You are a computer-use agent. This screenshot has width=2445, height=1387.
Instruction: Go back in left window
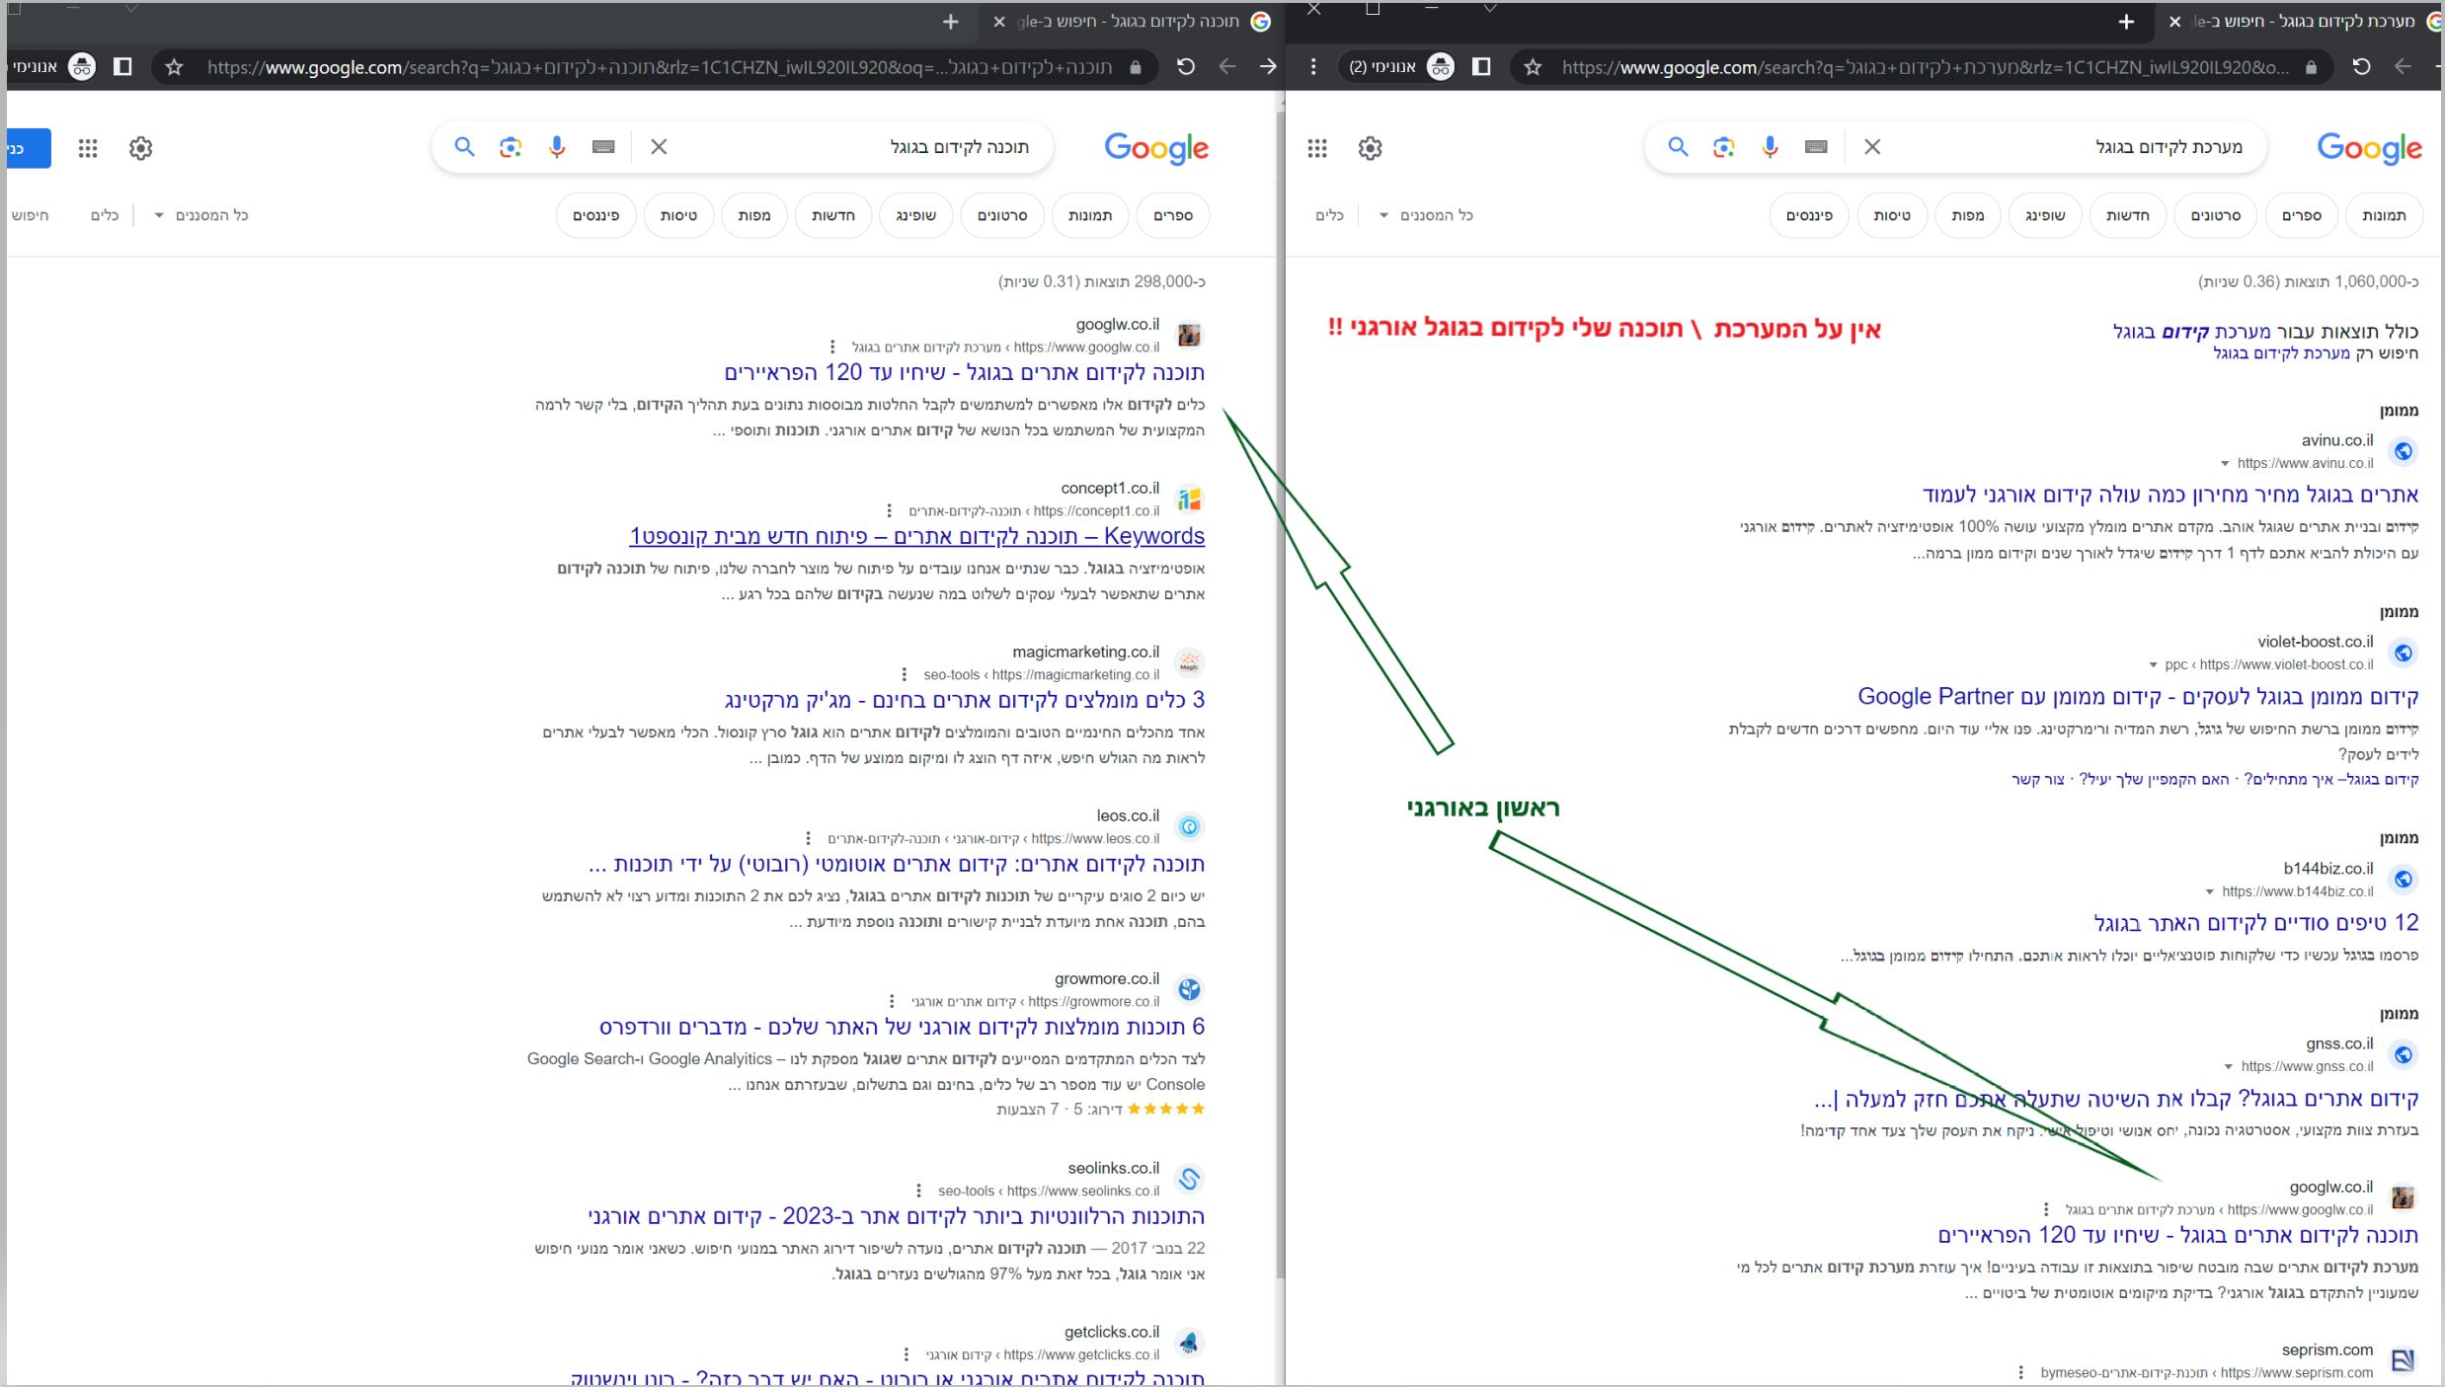tap(1227, 67)
